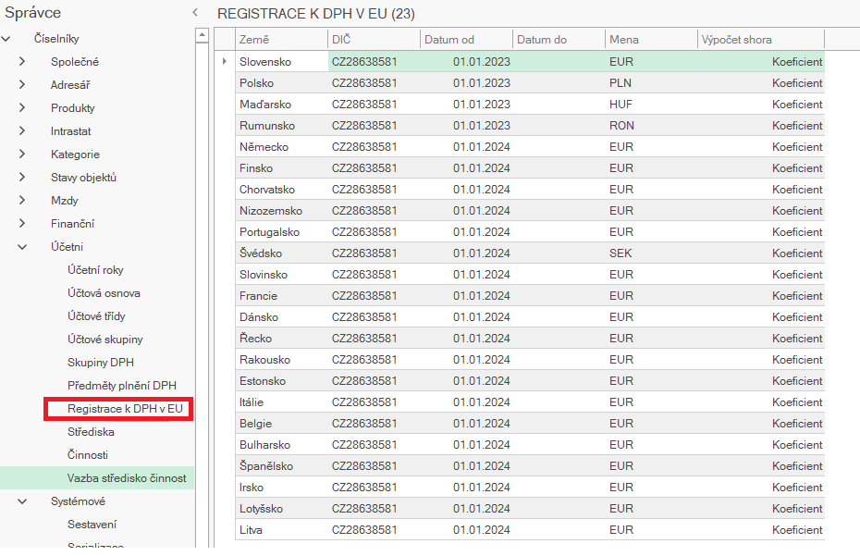Select the Portugalsko row
The height and width of the screenshot is (556, 860).
(530, 231)
